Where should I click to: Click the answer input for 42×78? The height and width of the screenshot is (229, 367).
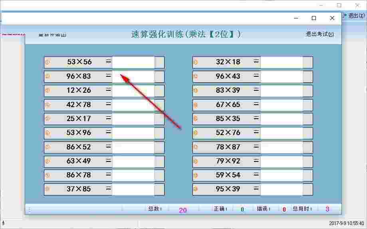coord(133,105)
